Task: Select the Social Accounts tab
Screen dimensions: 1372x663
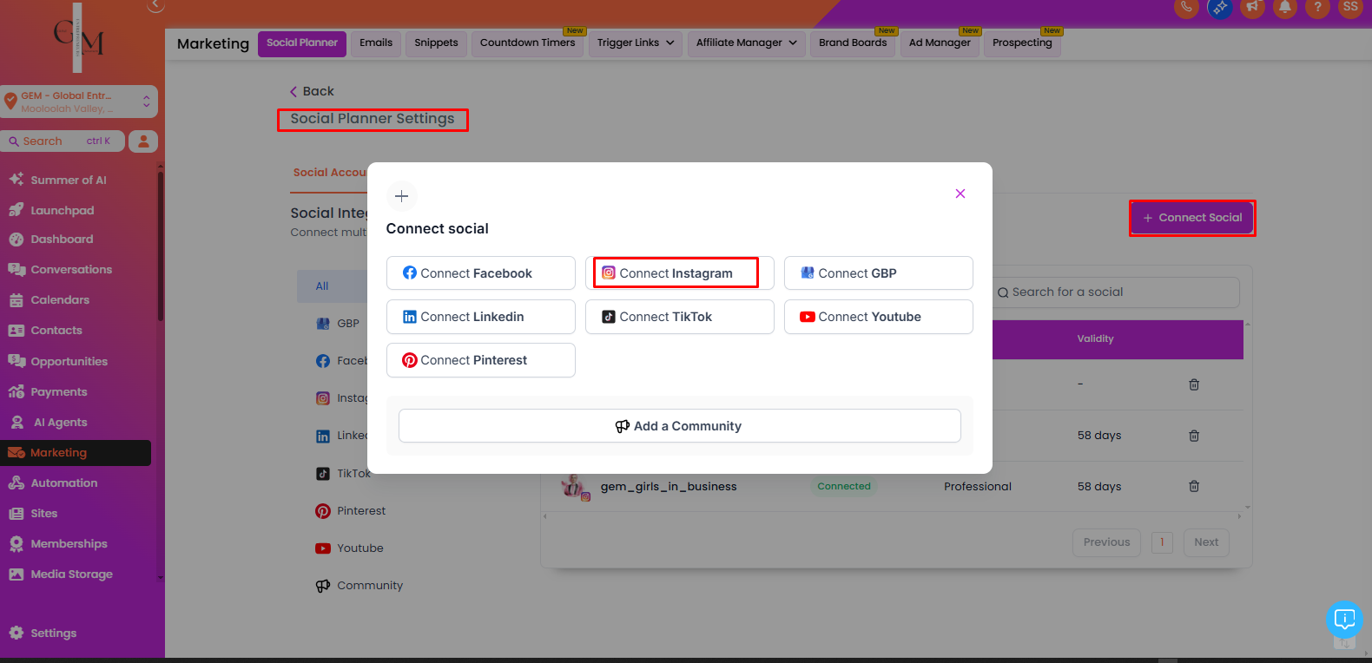Action: tap(330, 173)
